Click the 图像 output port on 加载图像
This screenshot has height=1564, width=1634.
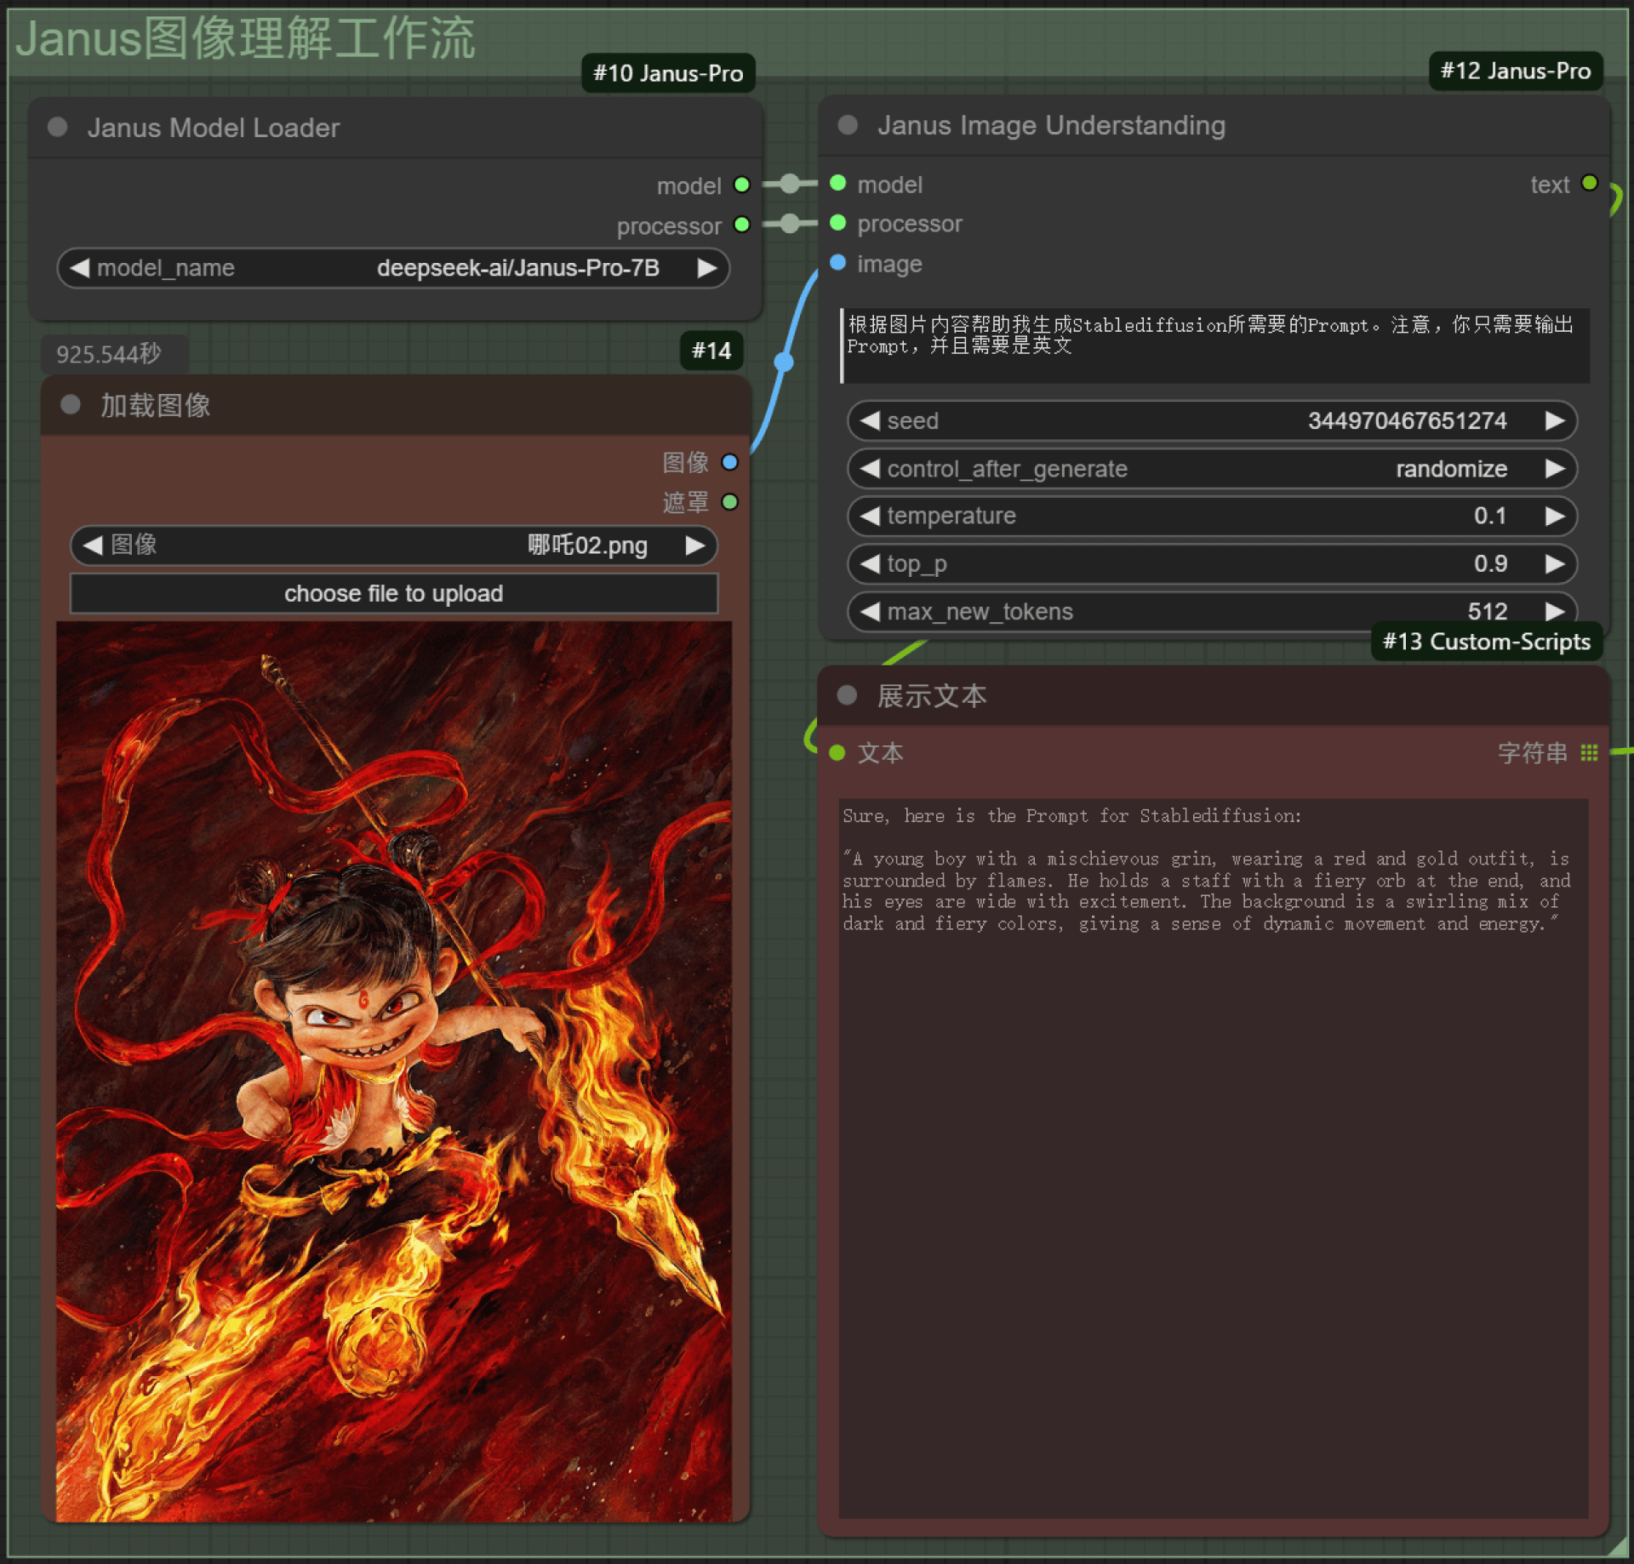(729, 462)
